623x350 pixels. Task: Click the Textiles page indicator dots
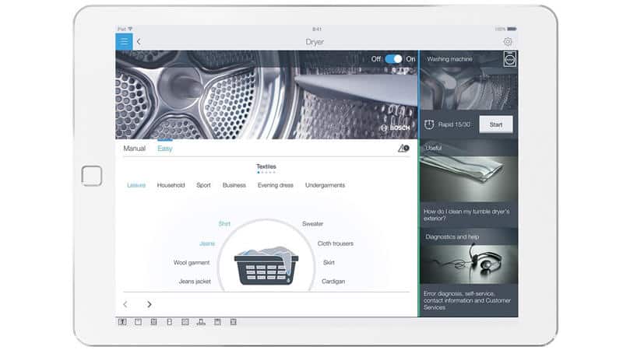coord(266,172)
